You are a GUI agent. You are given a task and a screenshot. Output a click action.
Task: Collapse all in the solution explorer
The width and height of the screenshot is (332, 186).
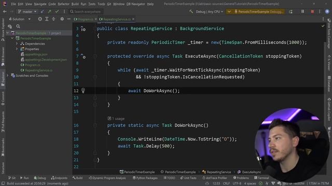click(x=53, y=19)
